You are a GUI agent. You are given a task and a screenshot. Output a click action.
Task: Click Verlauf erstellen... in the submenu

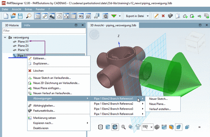[x=163, y=109]
